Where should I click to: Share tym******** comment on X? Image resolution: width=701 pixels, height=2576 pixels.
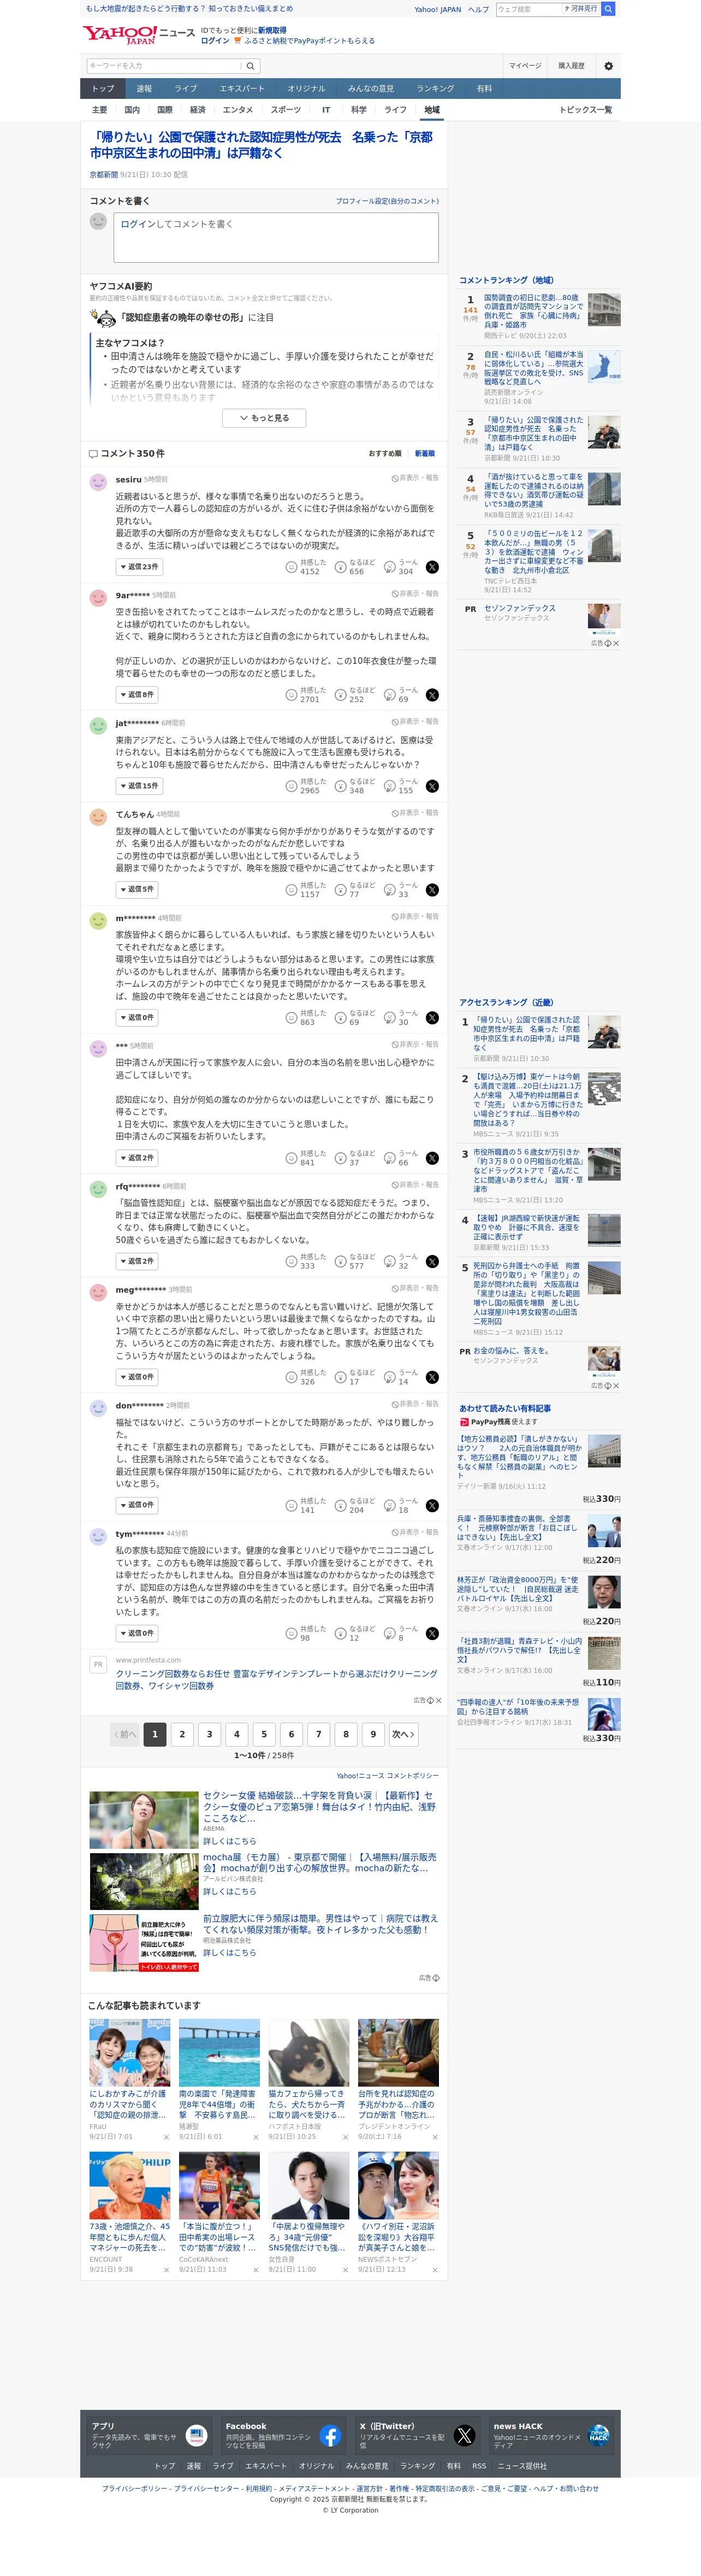click(x=432, y=1633)
